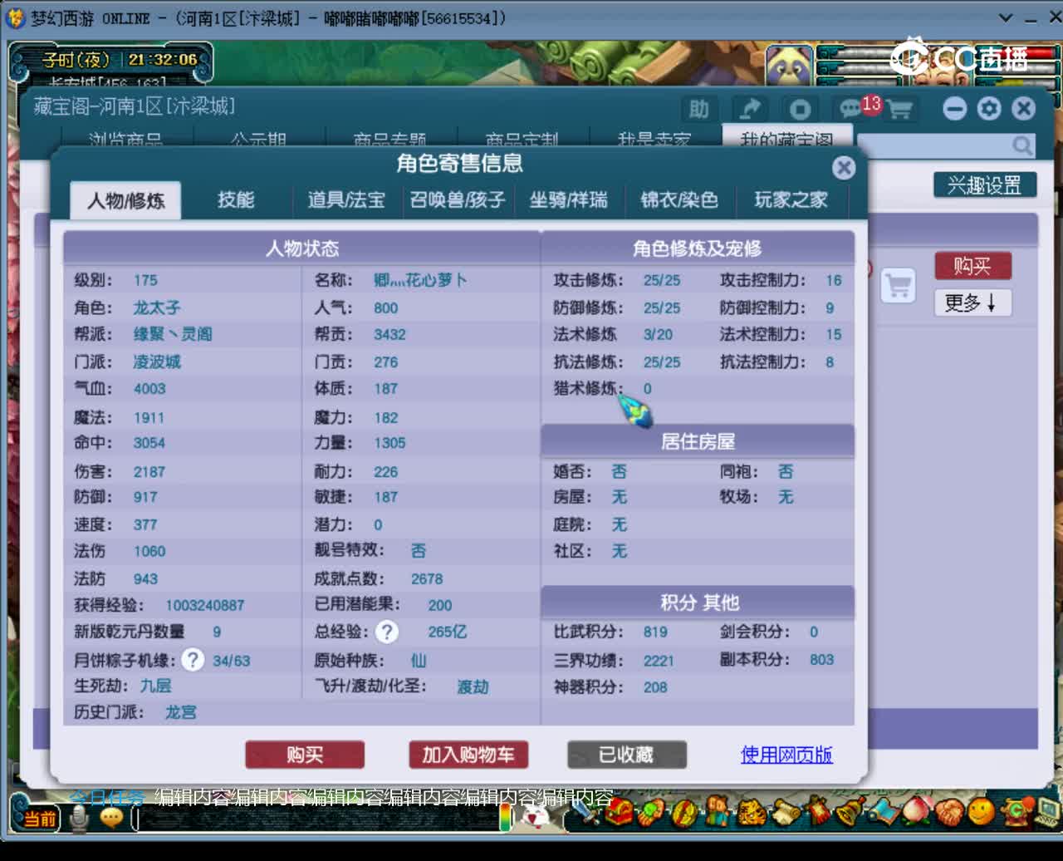Screen dimensions: 1063x861
Task: Switch to 道具/法宝 tab
Action: pos(346,200)
